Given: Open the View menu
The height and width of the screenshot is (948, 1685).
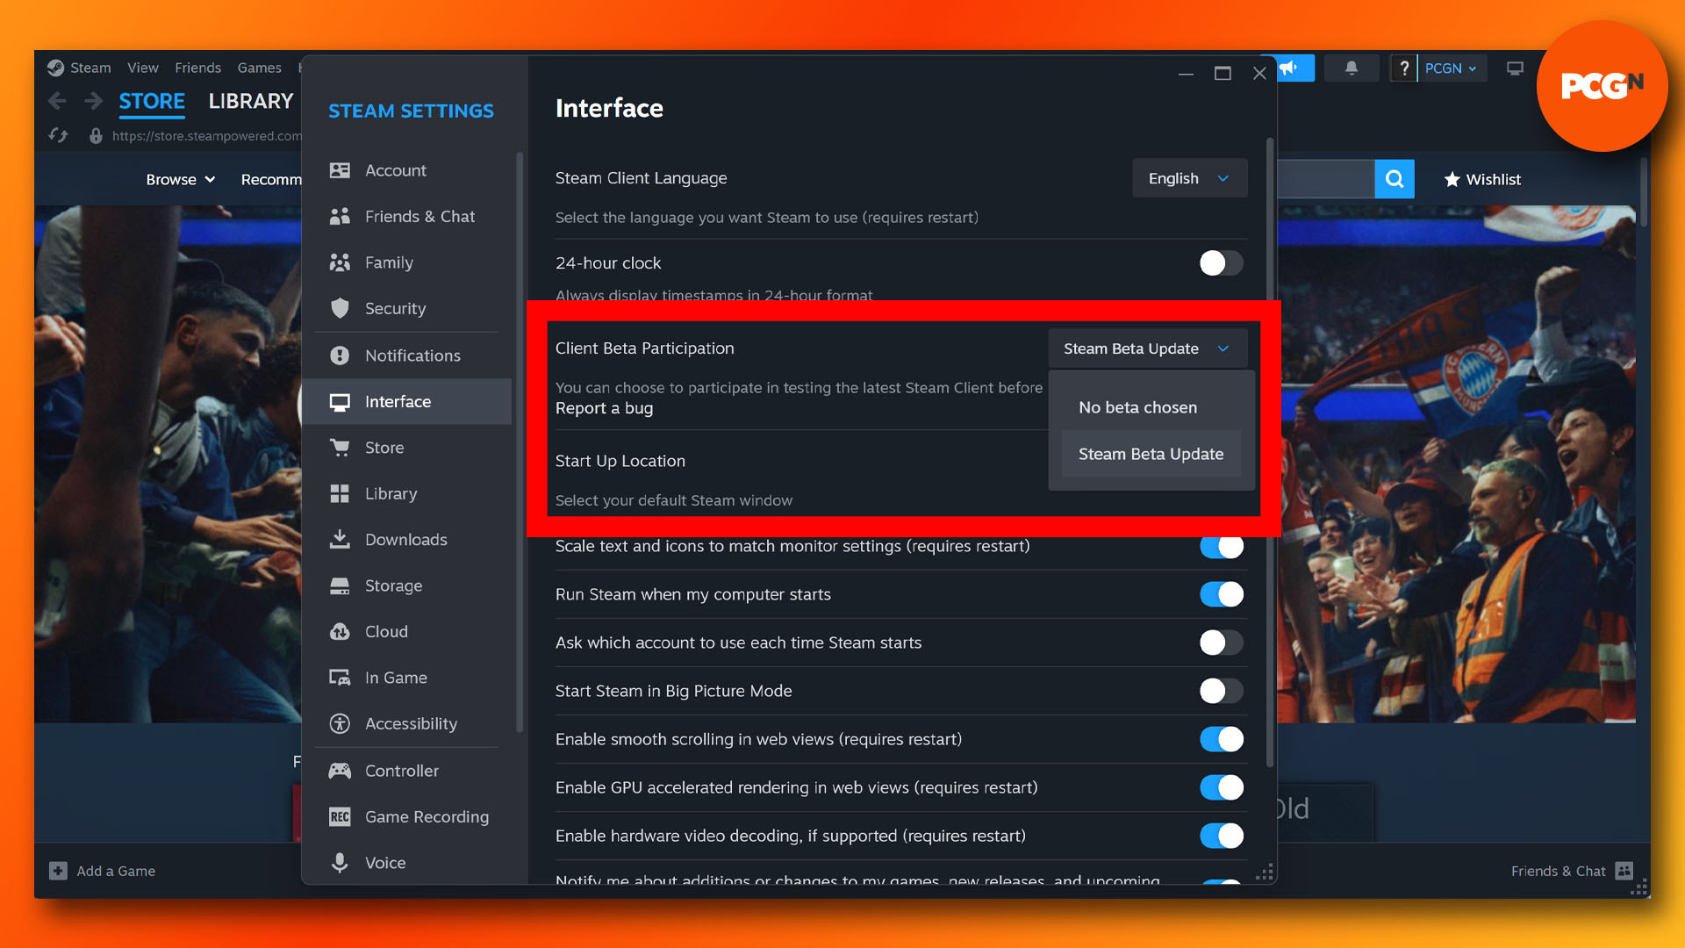Looking at the screenshot, I should tap(142, 68).
